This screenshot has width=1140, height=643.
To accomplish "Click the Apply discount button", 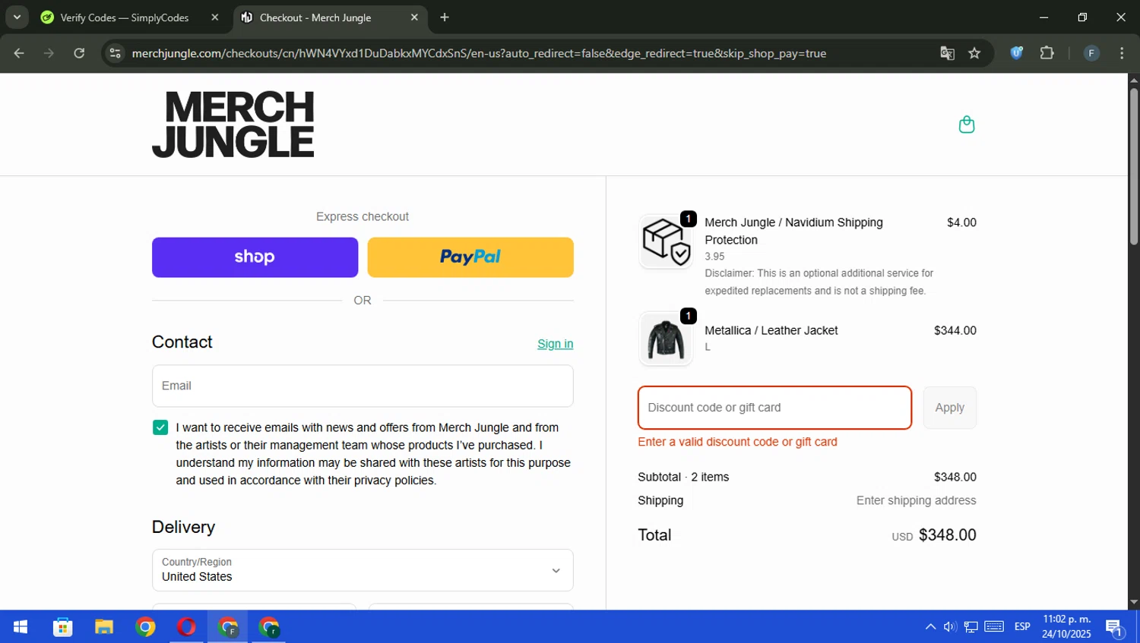I will point(949,408).
